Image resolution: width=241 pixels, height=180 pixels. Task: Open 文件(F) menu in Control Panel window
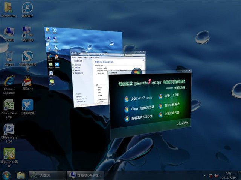click(x=74, y=57)
